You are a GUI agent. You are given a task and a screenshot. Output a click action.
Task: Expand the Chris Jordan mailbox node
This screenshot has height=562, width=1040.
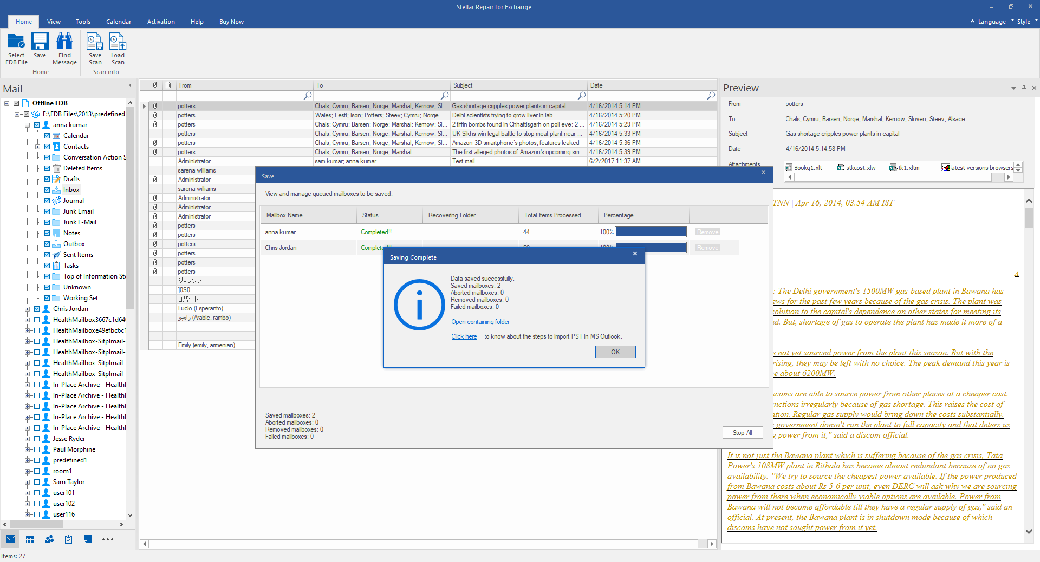point(27,309)
